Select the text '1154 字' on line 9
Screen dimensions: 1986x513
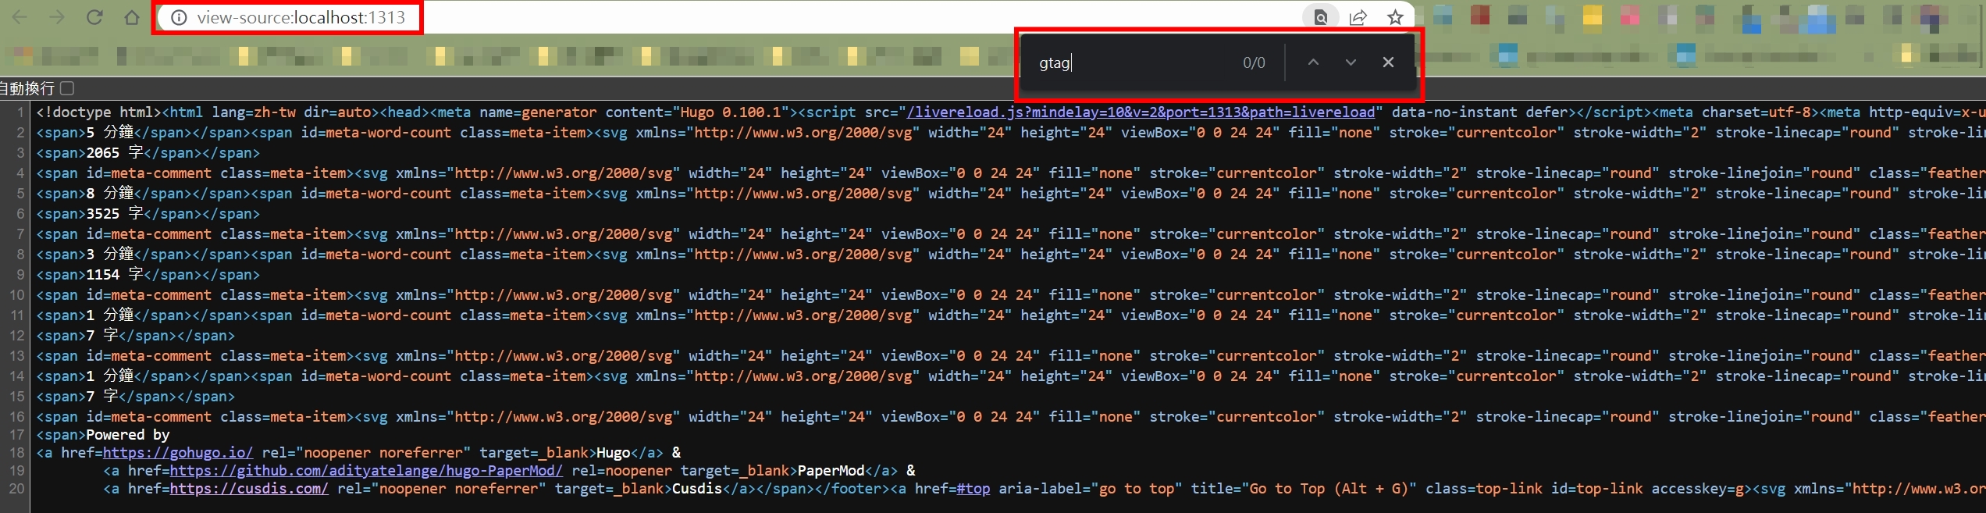coord(115,275)
